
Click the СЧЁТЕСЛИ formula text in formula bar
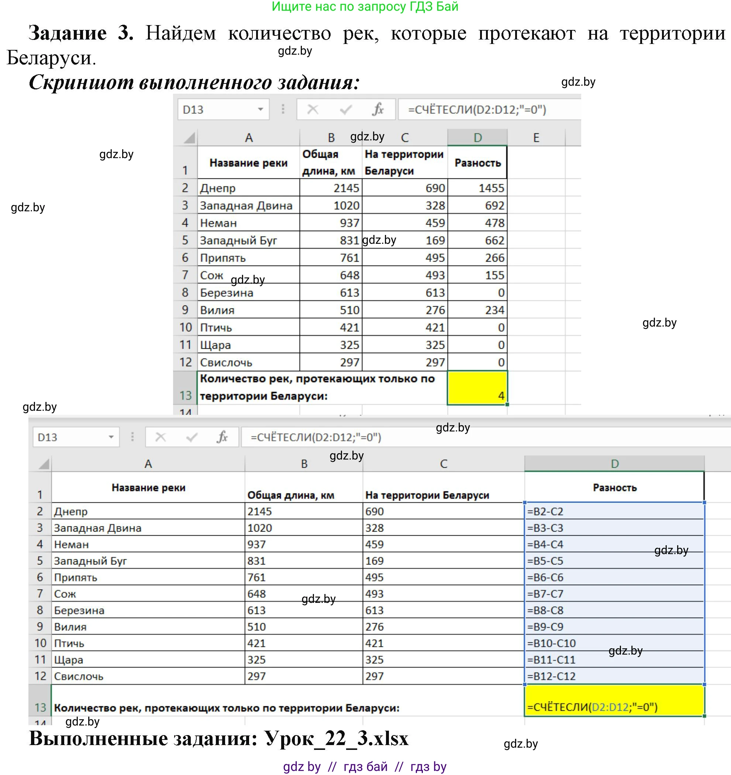[x=475, y=110]
